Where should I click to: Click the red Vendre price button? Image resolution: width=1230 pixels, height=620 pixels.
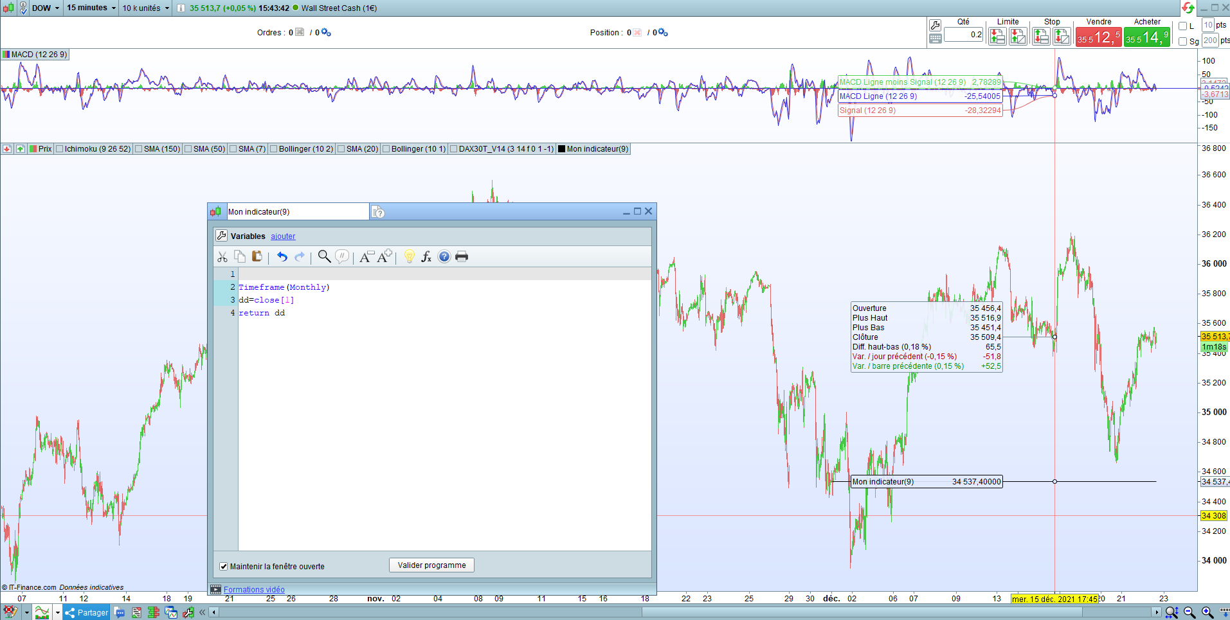[x=1099, y=37]
